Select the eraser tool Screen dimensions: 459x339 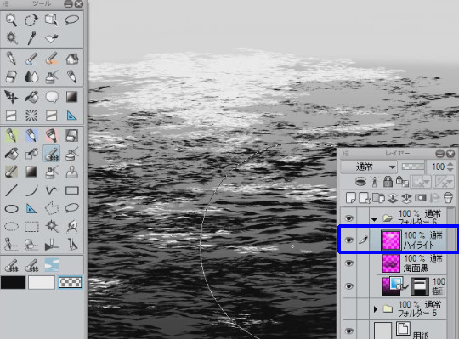[11, 76]
